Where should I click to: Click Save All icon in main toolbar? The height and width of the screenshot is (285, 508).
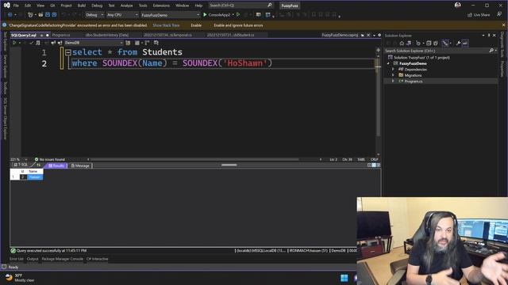point(54,15)
